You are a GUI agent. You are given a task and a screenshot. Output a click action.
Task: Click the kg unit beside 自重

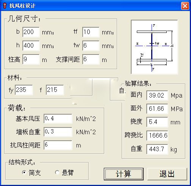(174, 150)
